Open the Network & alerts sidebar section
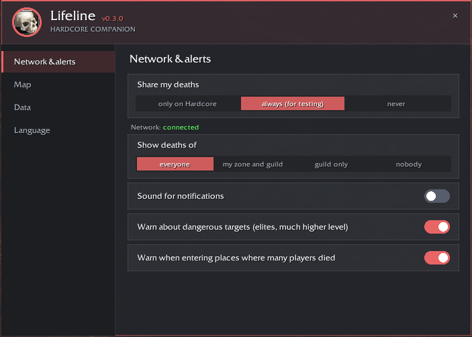The width and height of the screenshot is (472, 337). point(58,62)
